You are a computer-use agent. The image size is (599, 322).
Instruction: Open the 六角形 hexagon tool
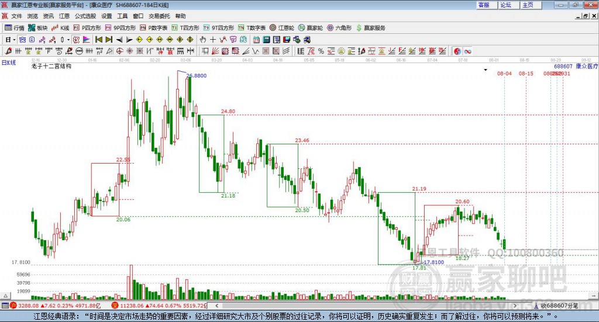[x=339, y=28]
